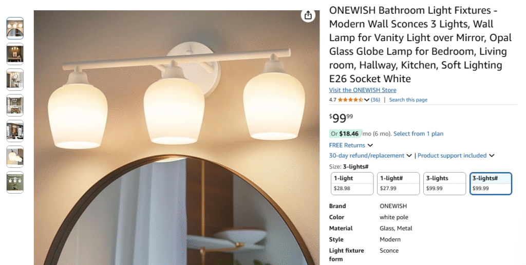
Task: Select third product thumbnail image
Action: click(x=15, y=80)
